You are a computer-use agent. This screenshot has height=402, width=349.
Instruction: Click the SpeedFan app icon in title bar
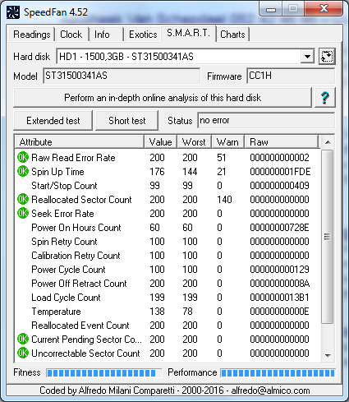coord(12,12)
